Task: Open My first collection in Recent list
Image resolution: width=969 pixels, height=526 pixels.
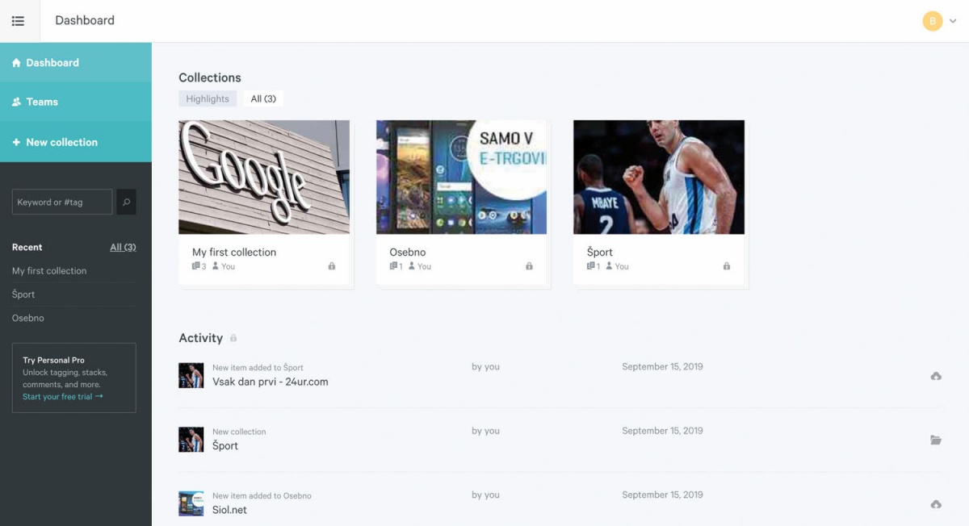Action: point(49,271)
